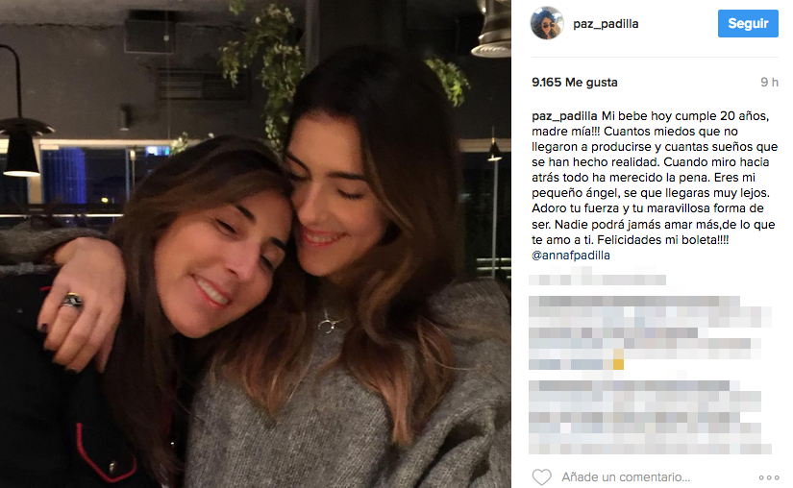The image size is (793, 488).
Task: Open the @annafpadilla mention link
Action: pyautogui.click(x=570, y=256)
